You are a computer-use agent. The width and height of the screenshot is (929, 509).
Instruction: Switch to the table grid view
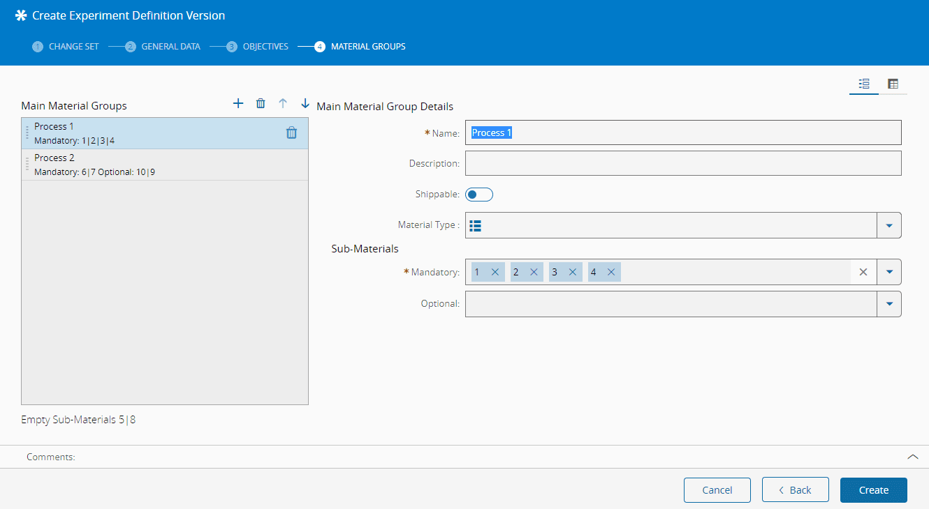click(893, 84)
